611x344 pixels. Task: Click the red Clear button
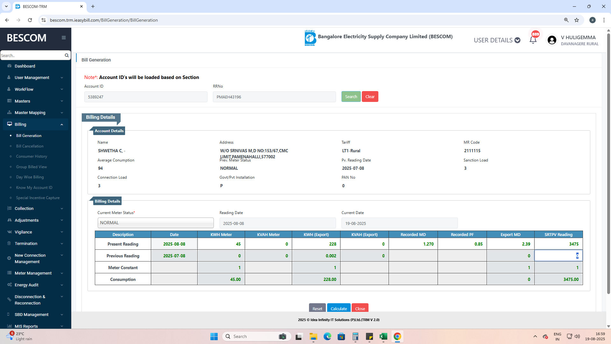pyautogui.click(x=370, y=97)
